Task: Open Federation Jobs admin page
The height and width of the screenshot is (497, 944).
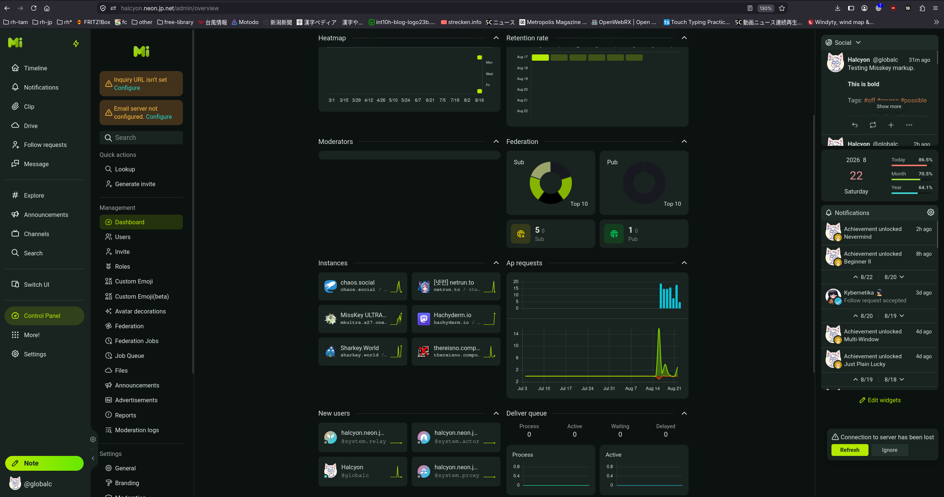Action: tap(141, 341)
